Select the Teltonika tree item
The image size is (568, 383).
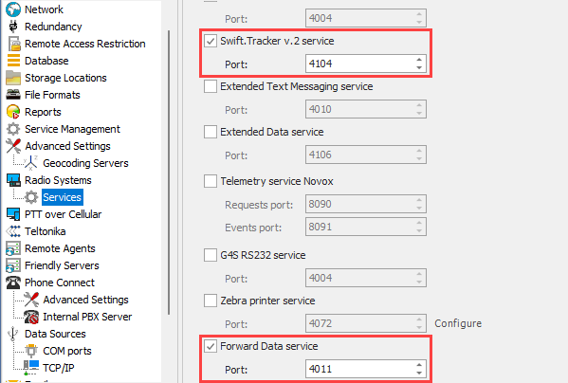point(46,231)
